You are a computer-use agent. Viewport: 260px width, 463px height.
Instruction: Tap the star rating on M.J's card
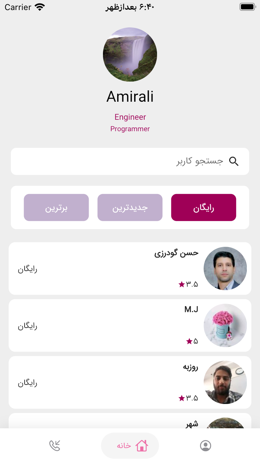coord(192,341)
